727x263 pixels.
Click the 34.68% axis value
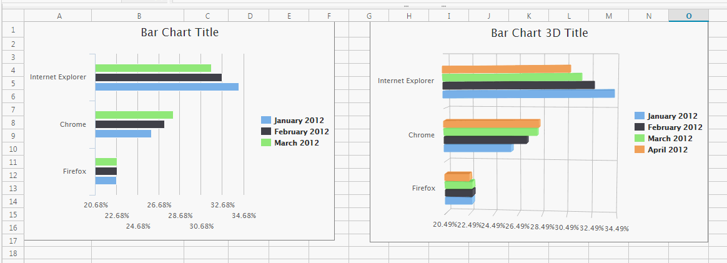pos(244,216)
